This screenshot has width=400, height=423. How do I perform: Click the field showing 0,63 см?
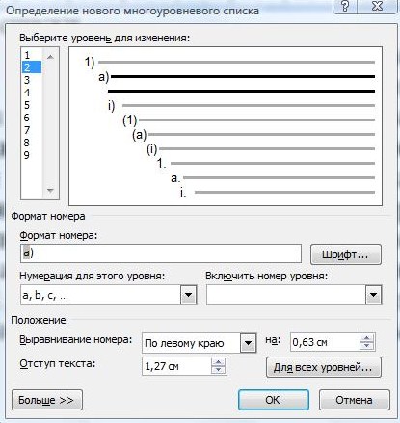click(x=325, y=342)
